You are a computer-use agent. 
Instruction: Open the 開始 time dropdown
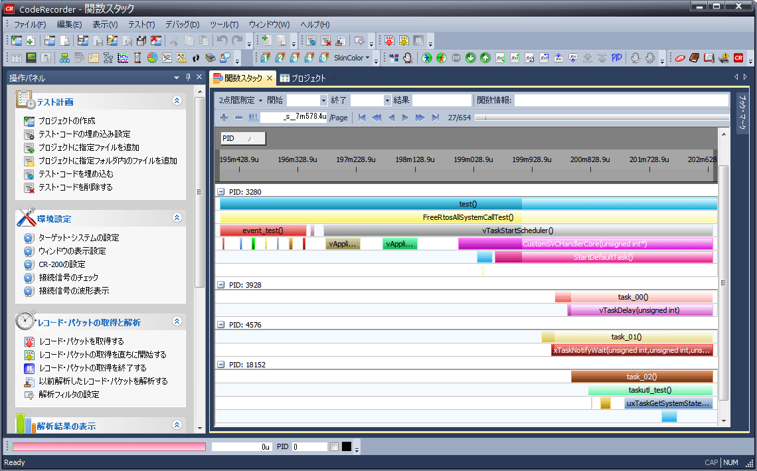click(x=323, y=101)
